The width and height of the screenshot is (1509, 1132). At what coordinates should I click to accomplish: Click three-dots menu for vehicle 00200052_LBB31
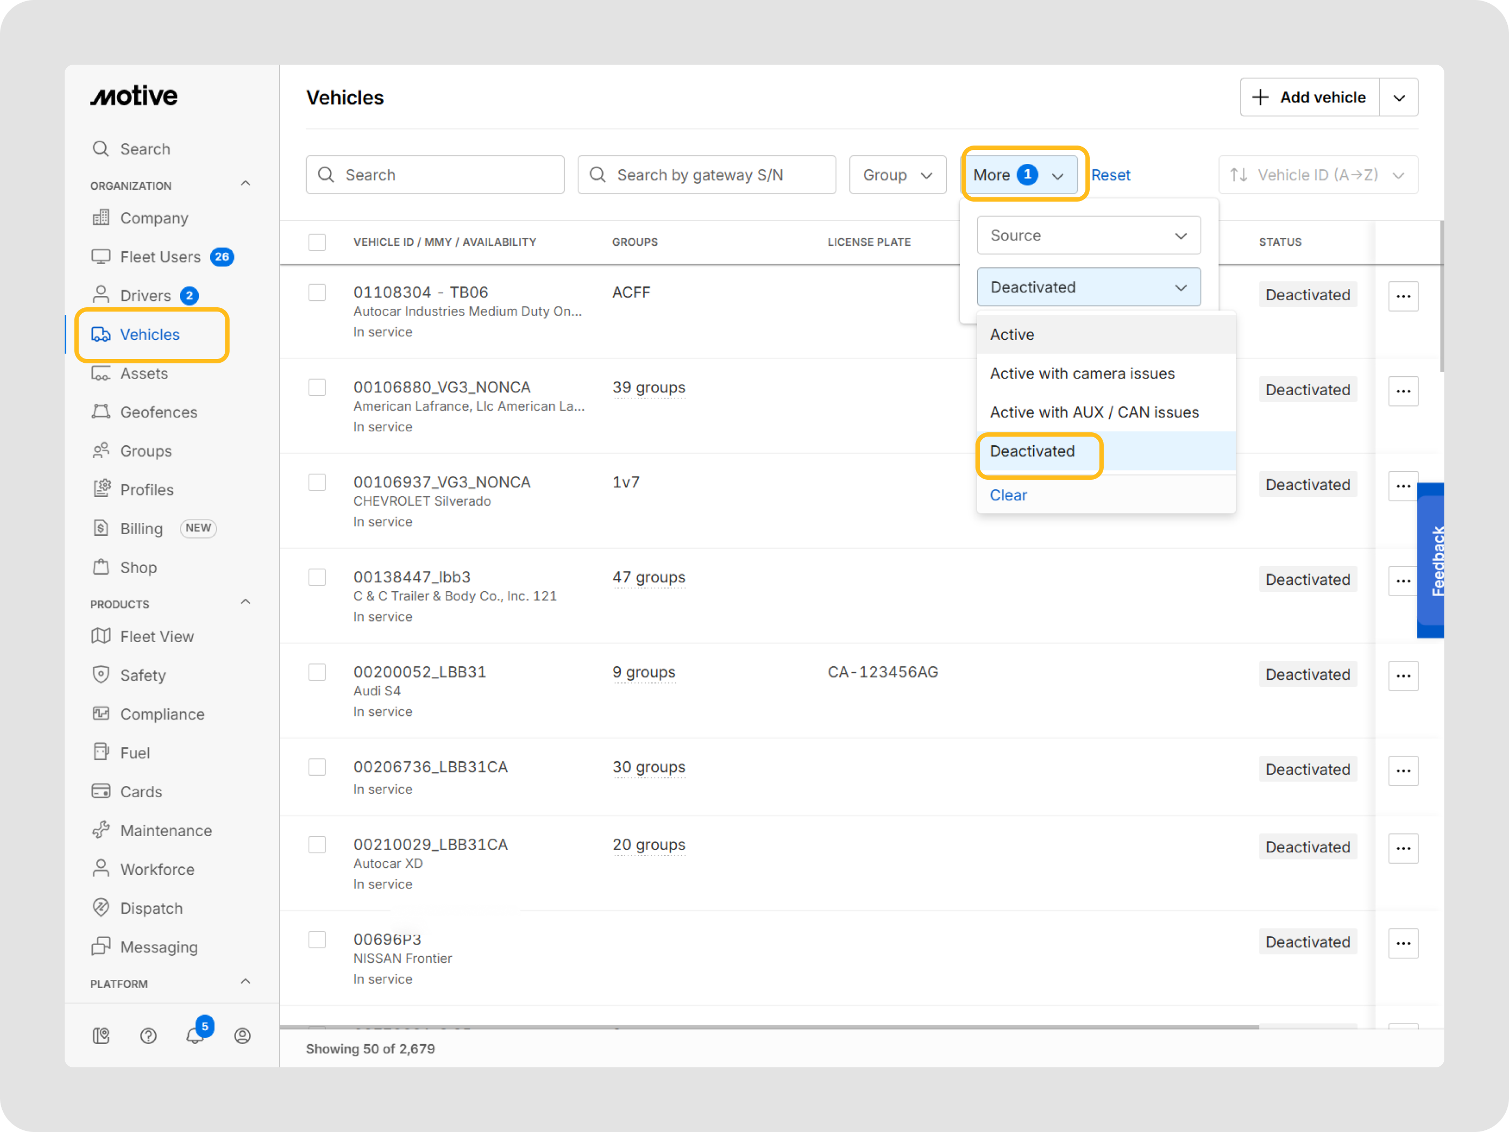point(1403,675)
